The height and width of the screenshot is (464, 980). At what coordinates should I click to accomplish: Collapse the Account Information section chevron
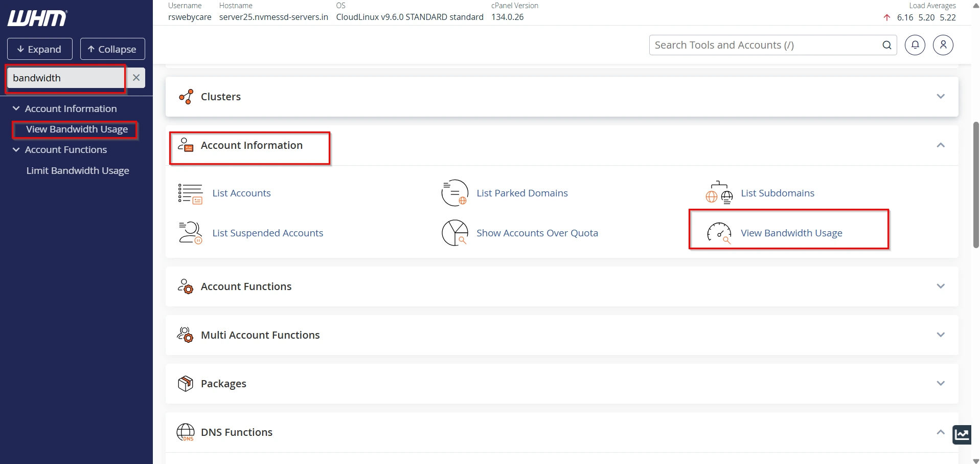[941, 145]
